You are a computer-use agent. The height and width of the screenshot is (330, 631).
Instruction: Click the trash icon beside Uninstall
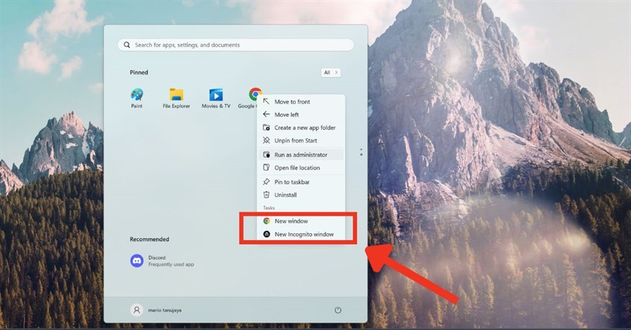click(x=266, y=195)
